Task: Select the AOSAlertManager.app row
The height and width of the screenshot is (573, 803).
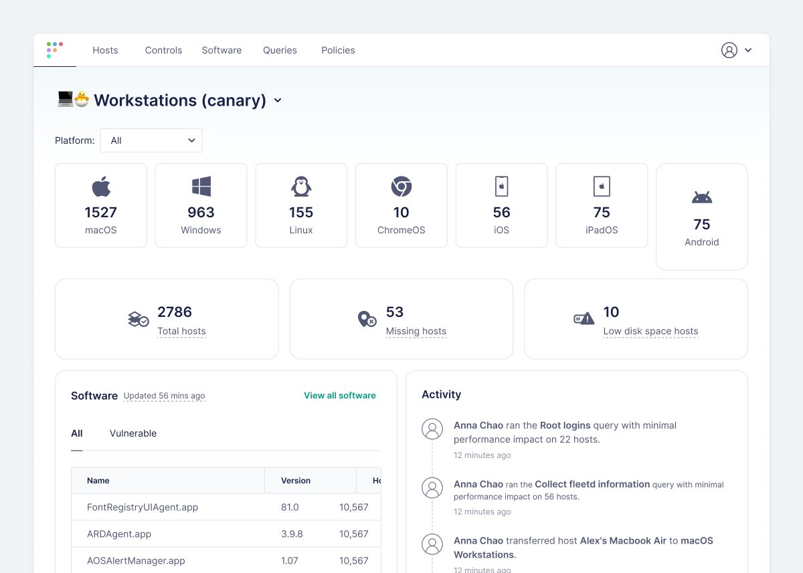Action: (226, 560)
